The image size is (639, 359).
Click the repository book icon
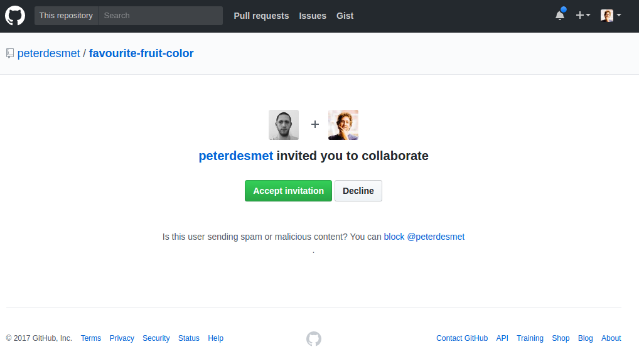coord(10,53)
